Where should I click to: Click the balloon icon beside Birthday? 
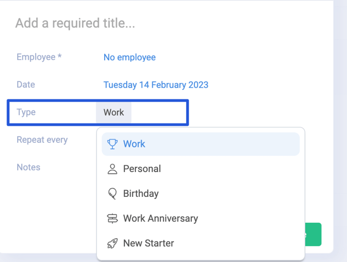click(x=112, y=194)
